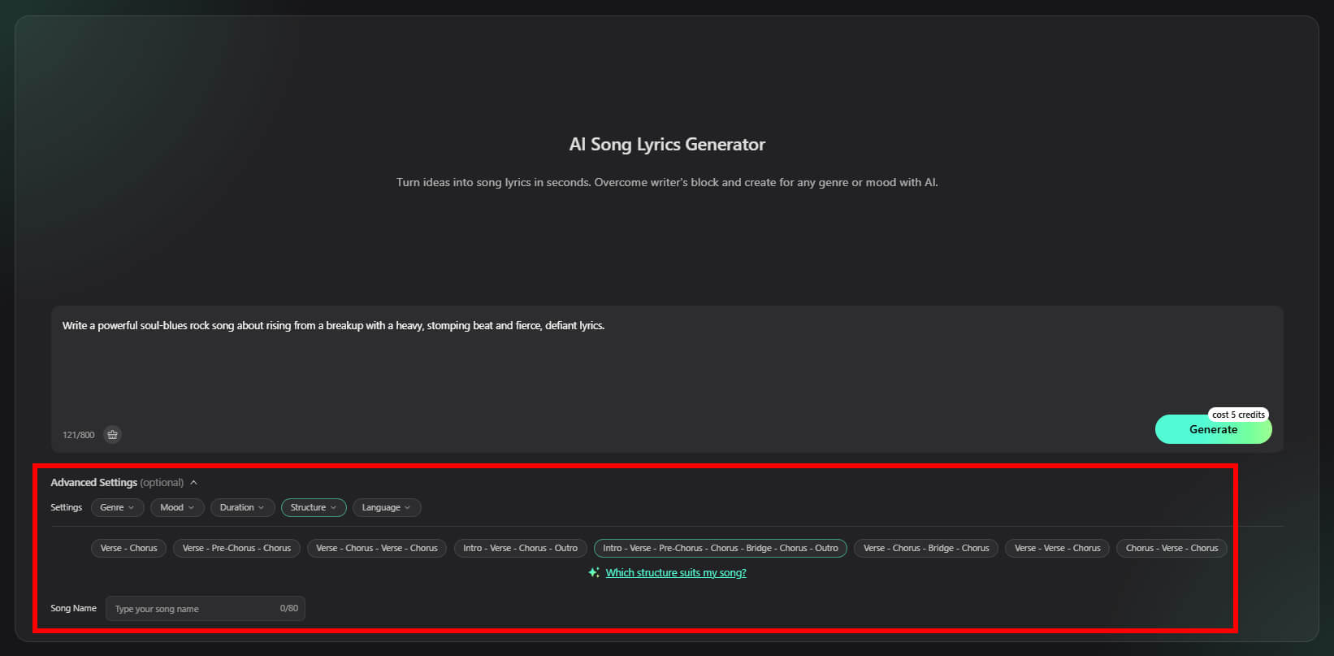Click the 'AI Song Lyrics Generator' heading
Image resolution: width=1334 pixels, height=656 pixels.
click(x=667, y=145)
